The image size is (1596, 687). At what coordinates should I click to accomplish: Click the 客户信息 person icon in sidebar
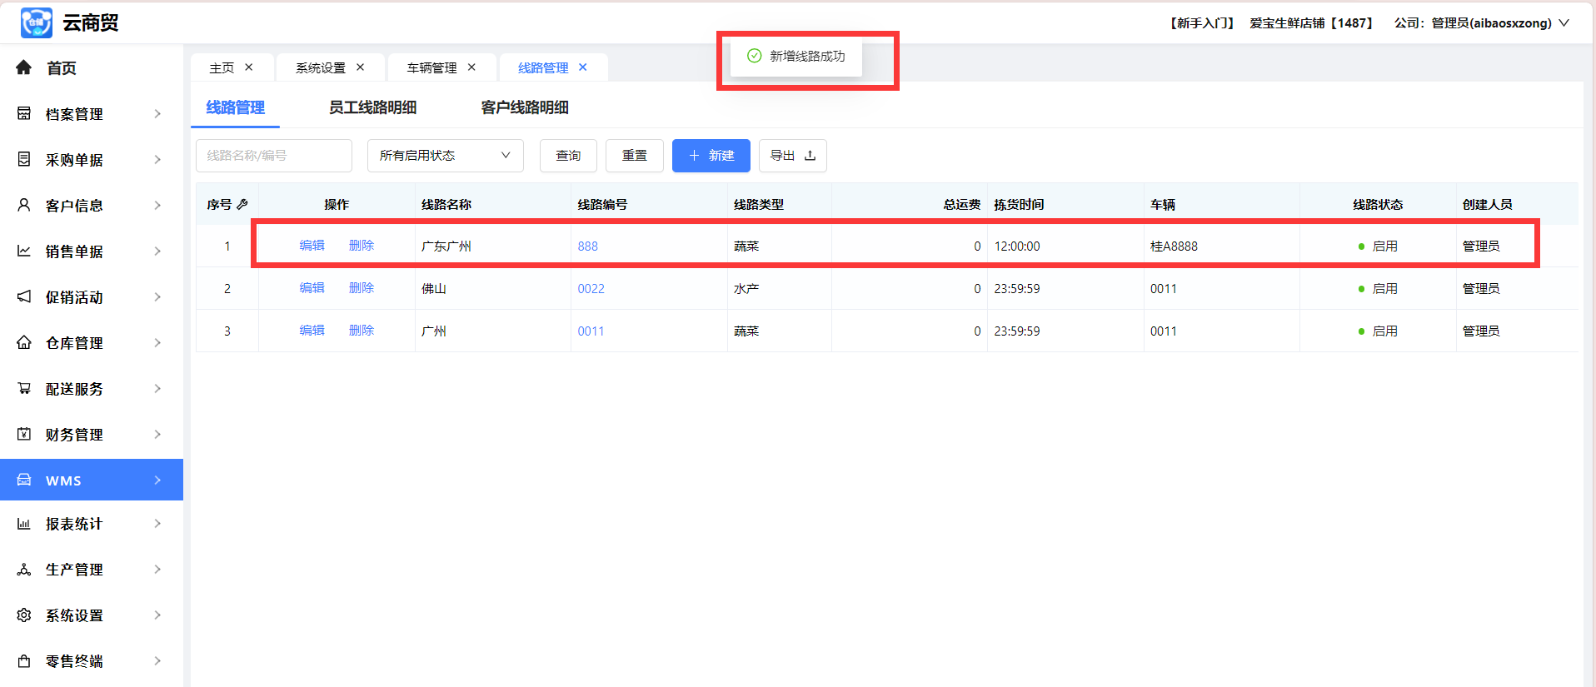coord(24,205)
